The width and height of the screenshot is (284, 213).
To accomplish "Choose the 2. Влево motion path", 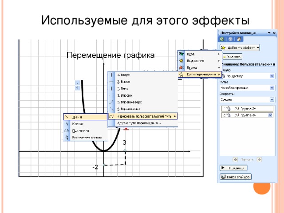I will pyautogui.click(x=143, y=82).
